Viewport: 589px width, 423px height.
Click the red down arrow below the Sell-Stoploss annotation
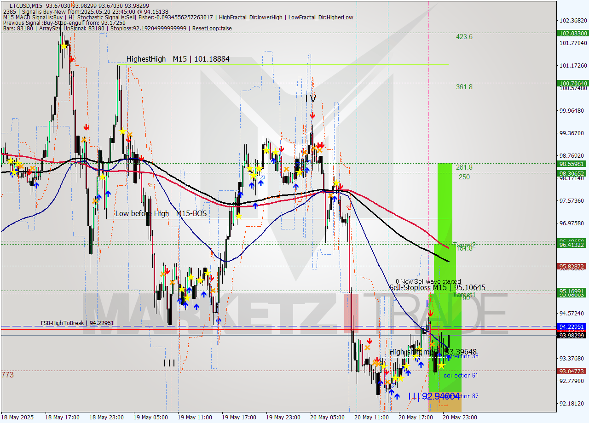430,313
